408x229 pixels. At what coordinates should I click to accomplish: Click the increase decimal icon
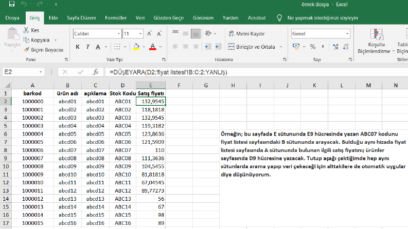click(x=335, y=47)
